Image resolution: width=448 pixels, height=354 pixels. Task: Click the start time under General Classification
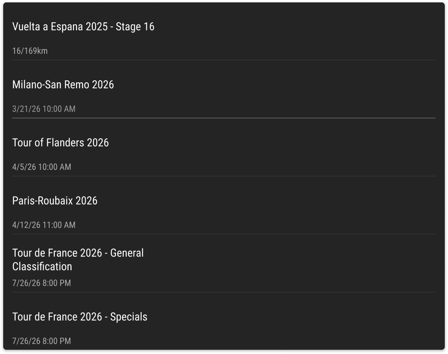(x=42, y=283)
